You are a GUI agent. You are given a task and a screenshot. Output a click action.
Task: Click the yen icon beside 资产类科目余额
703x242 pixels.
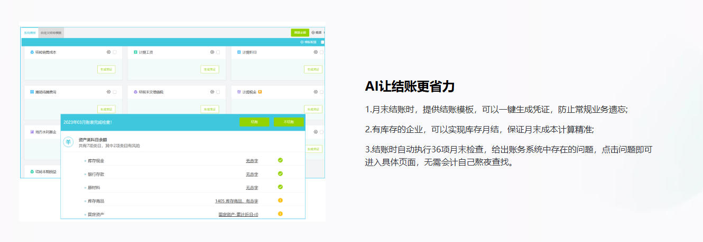click(x=68, y=142)
